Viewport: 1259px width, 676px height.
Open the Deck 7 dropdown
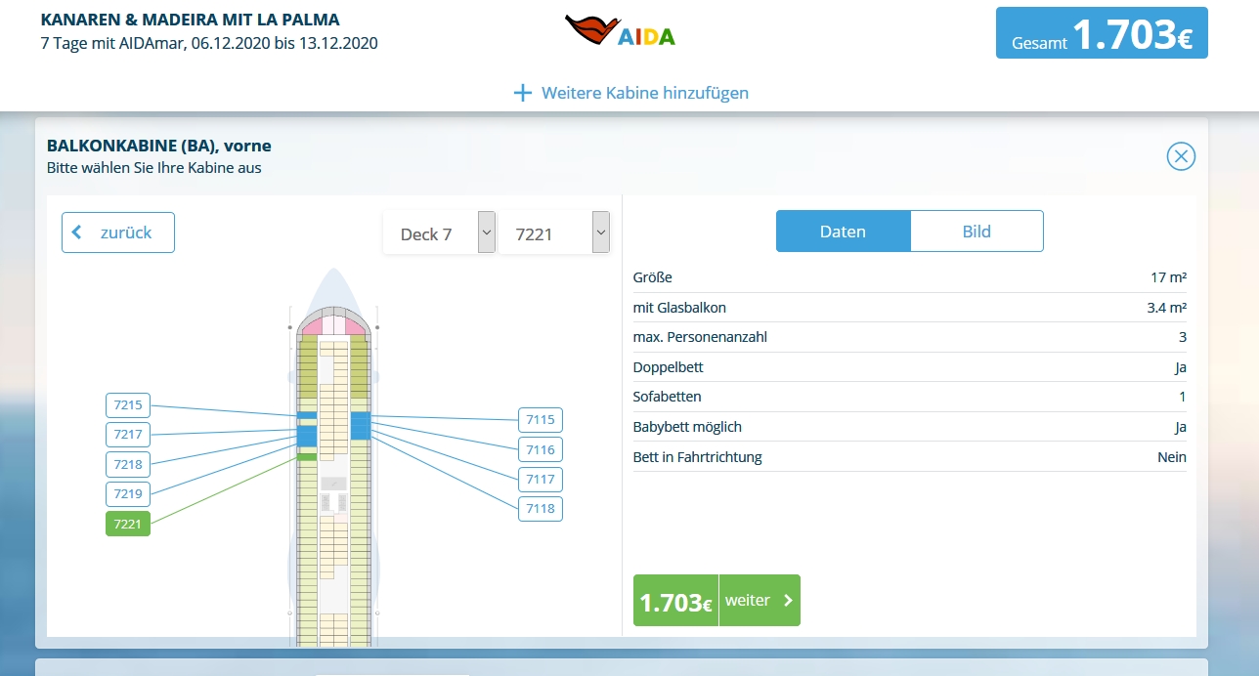(439, 234)
